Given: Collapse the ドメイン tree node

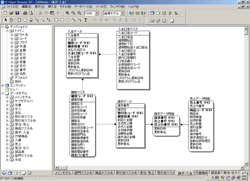Looking at the screenshot, I should click(7, 31).
